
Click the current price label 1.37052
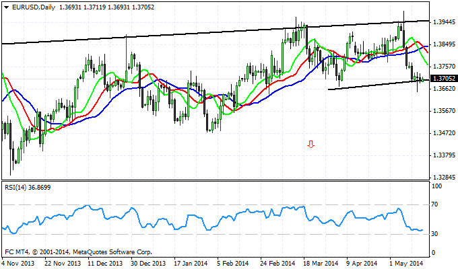[444, 78]
